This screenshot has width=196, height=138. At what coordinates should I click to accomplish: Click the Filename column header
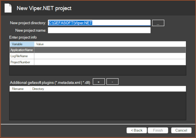pos(20,89)
